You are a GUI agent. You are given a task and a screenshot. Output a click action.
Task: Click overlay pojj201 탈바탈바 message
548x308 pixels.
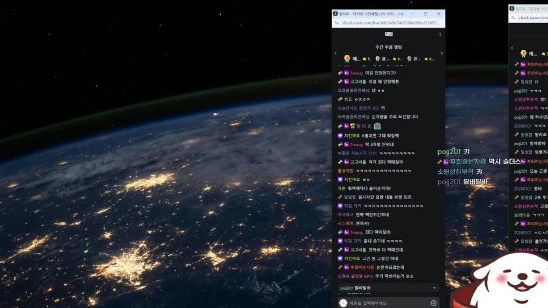(462, 182)
